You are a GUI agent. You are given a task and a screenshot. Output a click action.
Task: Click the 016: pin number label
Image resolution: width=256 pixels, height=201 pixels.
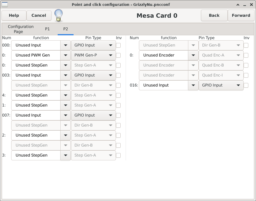coord(134,85)
